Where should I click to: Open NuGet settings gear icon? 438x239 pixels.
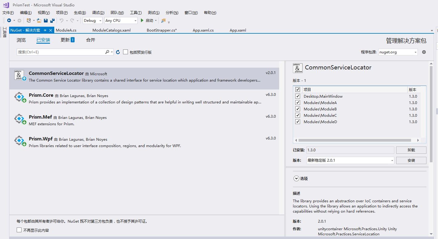coord(424,52)
